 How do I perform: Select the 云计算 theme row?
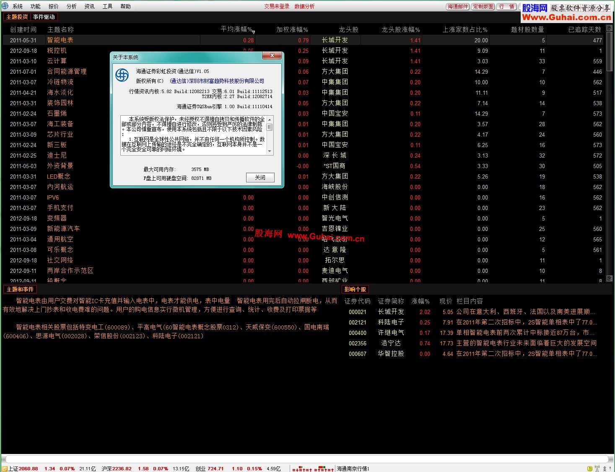point(303,61)
